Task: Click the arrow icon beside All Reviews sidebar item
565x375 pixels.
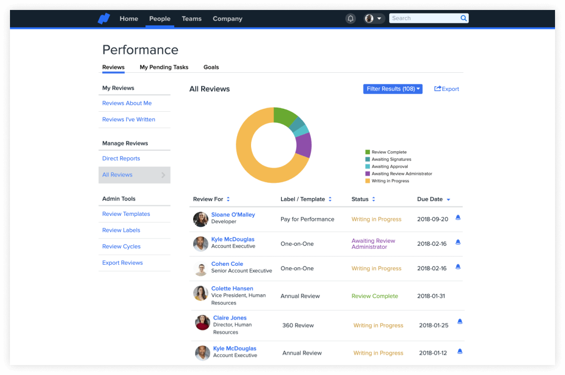Action: 163,175
